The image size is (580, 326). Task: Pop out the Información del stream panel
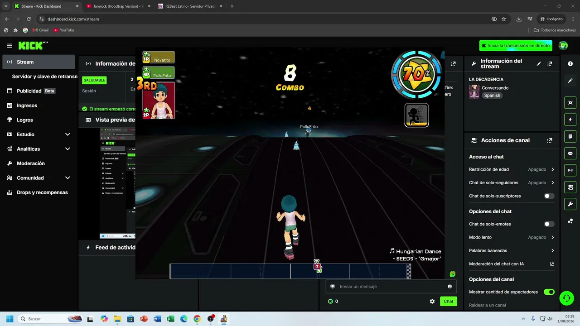pyautogui.click(x=550, y=64)
